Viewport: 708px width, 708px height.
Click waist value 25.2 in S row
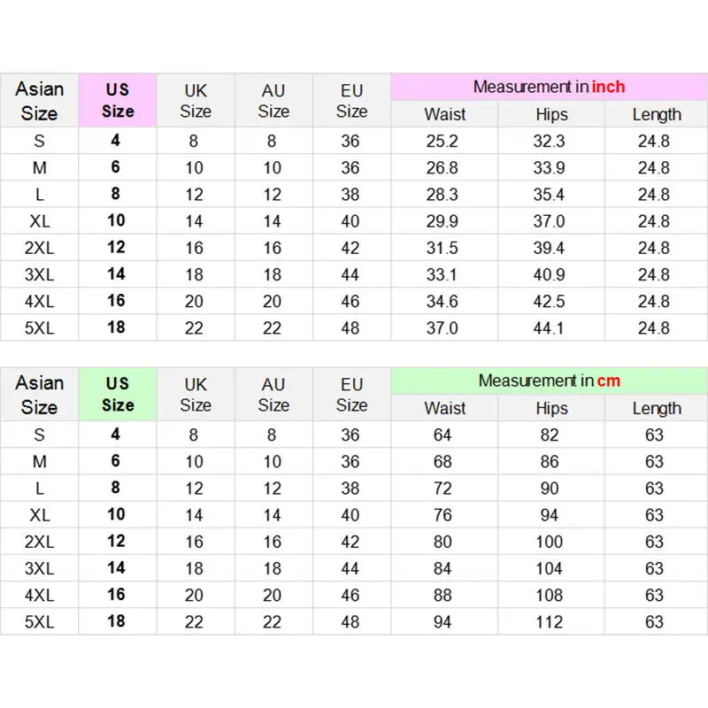coord(442,141)
